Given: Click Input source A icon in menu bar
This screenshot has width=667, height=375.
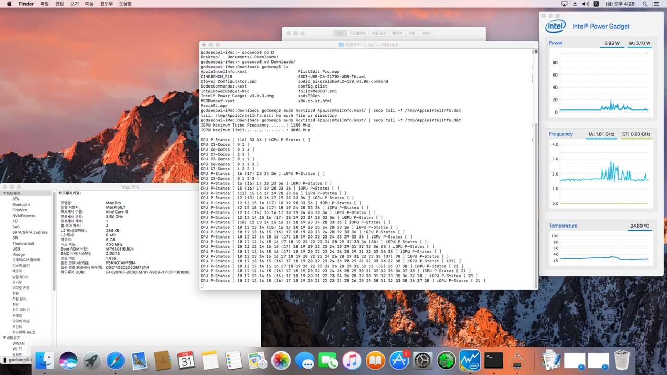Looking at the screenshot, I should tap(596, 4).
